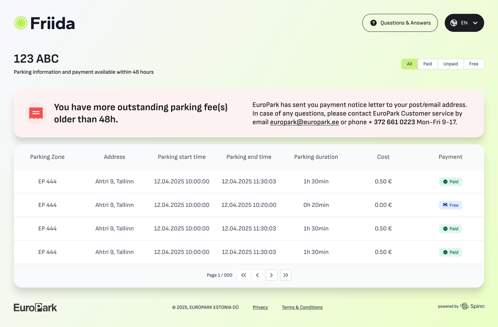
Task: Click the Address column header
Action: 114,157
